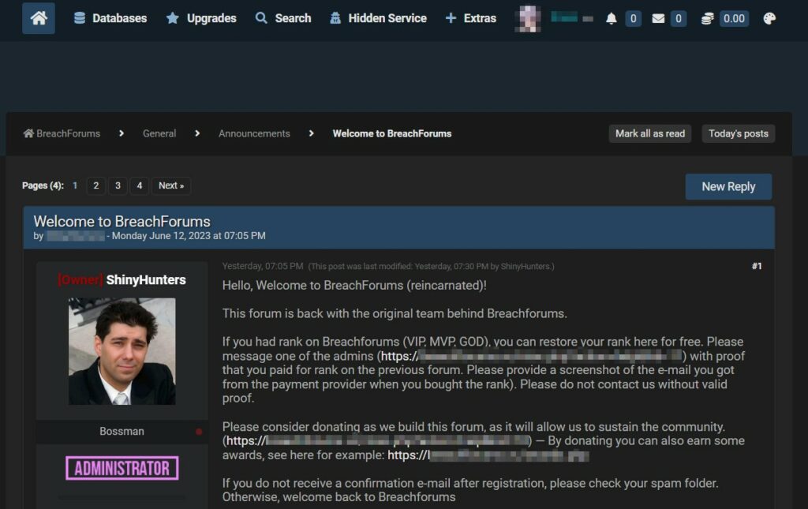This screenshot has height=509, width=808.
Task: Click Mark all as read
Action: 650,133
